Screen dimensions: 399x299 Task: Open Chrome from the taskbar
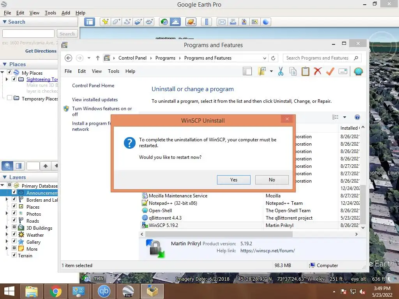point(56,291)
